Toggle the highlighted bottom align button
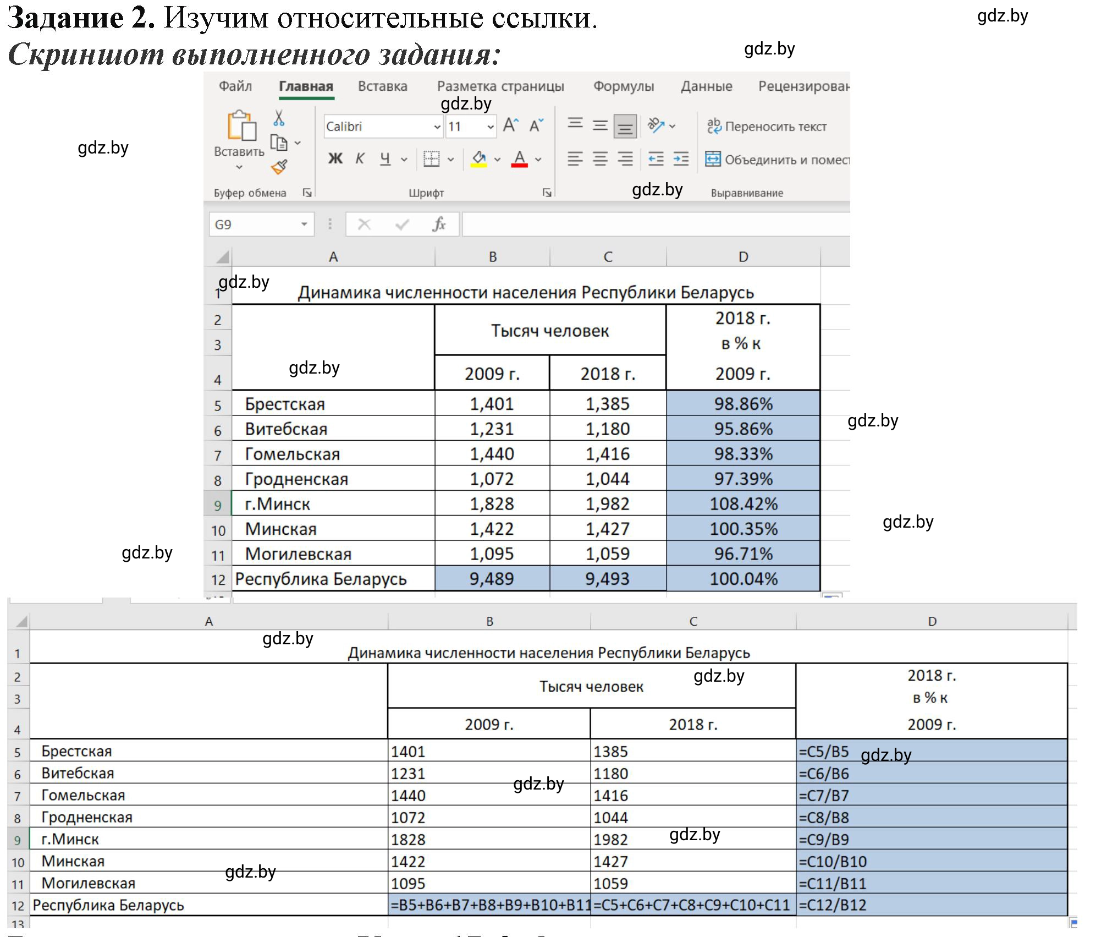Screen dimensions: 1096x937 click(625, 127)
